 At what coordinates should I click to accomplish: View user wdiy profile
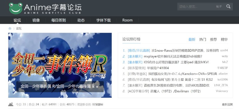pos(225,56)
